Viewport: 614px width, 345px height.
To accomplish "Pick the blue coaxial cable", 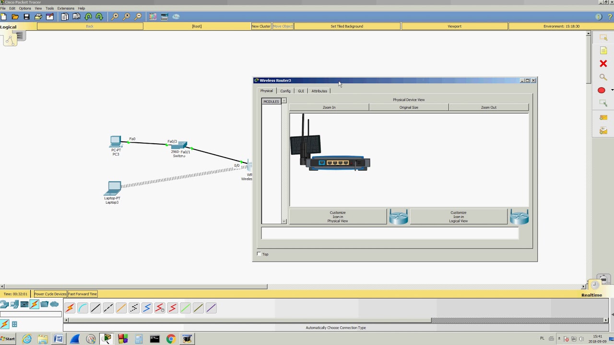I will click(x=147, y=308).
